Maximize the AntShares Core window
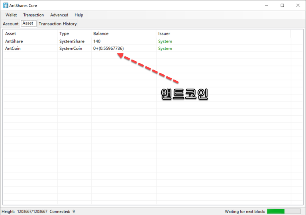306x215 pixels. coord(282,6)
